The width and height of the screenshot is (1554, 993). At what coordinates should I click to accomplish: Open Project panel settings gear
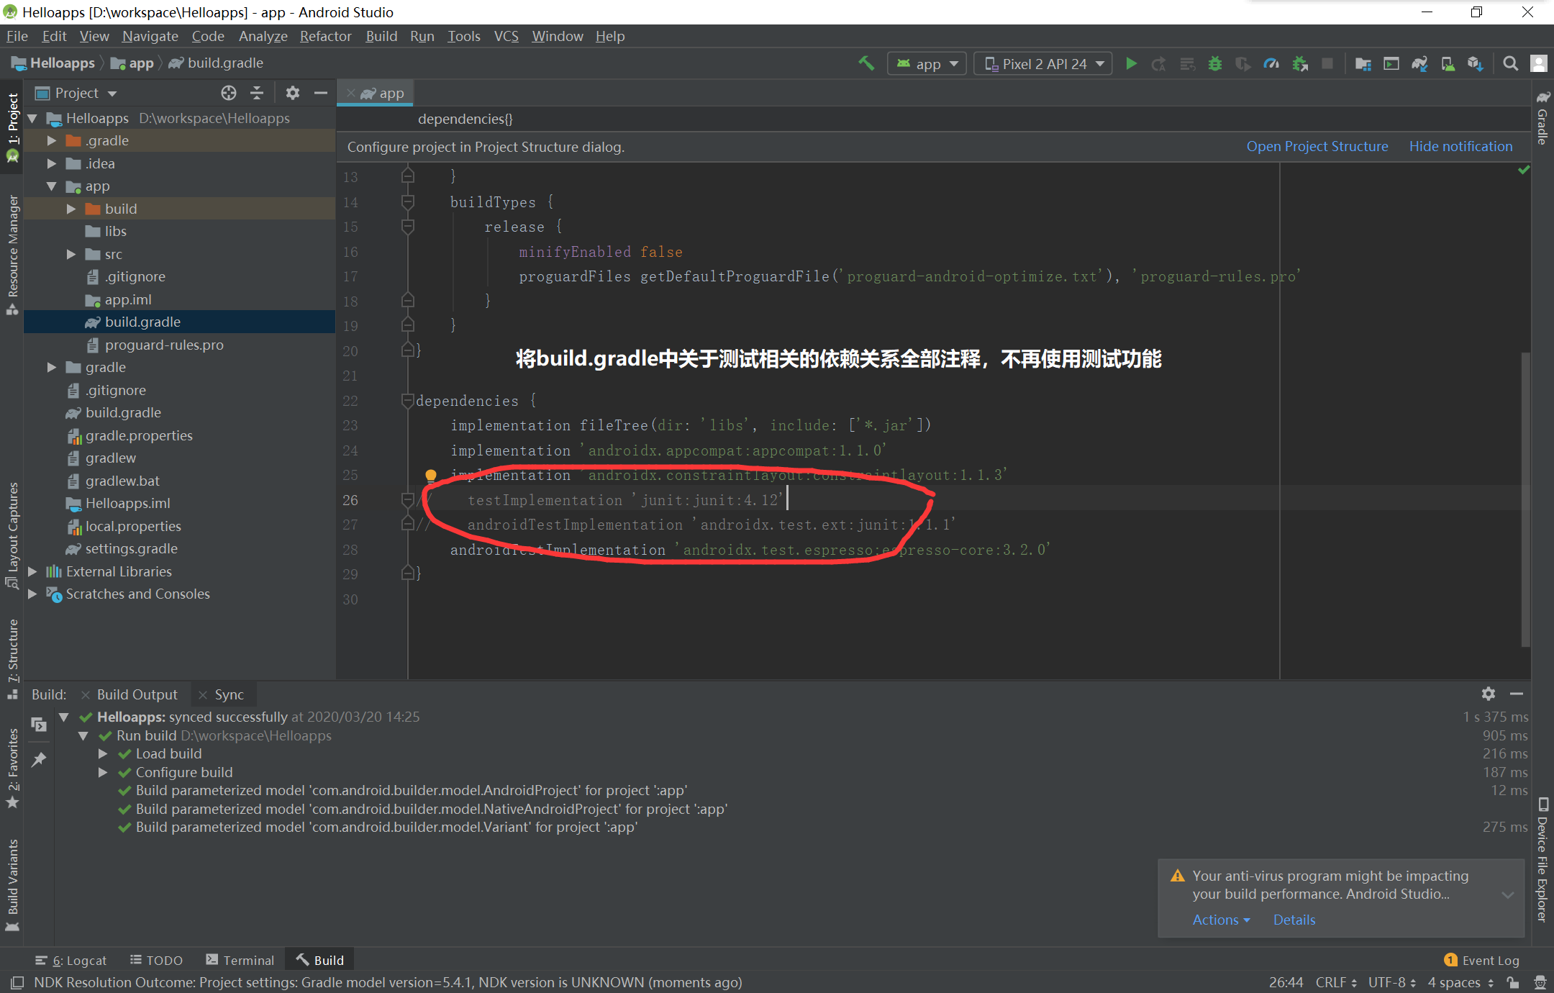click(292, 93)
